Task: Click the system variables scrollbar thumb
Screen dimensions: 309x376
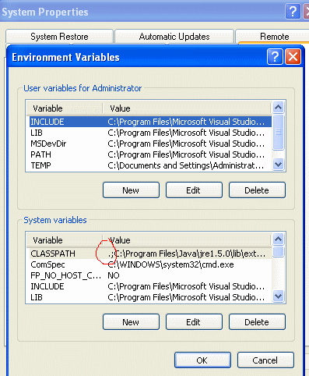Action: click(279, 252)
